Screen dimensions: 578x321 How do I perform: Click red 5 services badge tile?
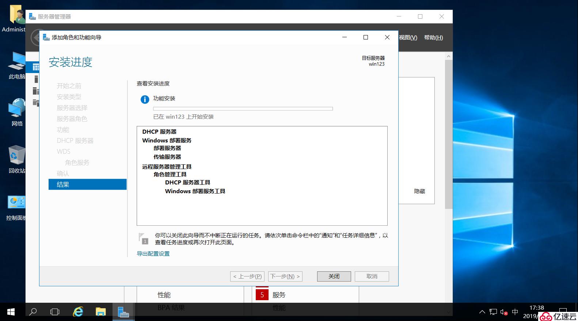(x=262, y=295)
